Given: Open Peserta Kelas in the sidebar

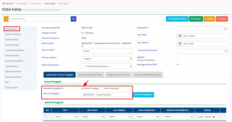Looking at the screenshot, I should [x=12, y=40].
